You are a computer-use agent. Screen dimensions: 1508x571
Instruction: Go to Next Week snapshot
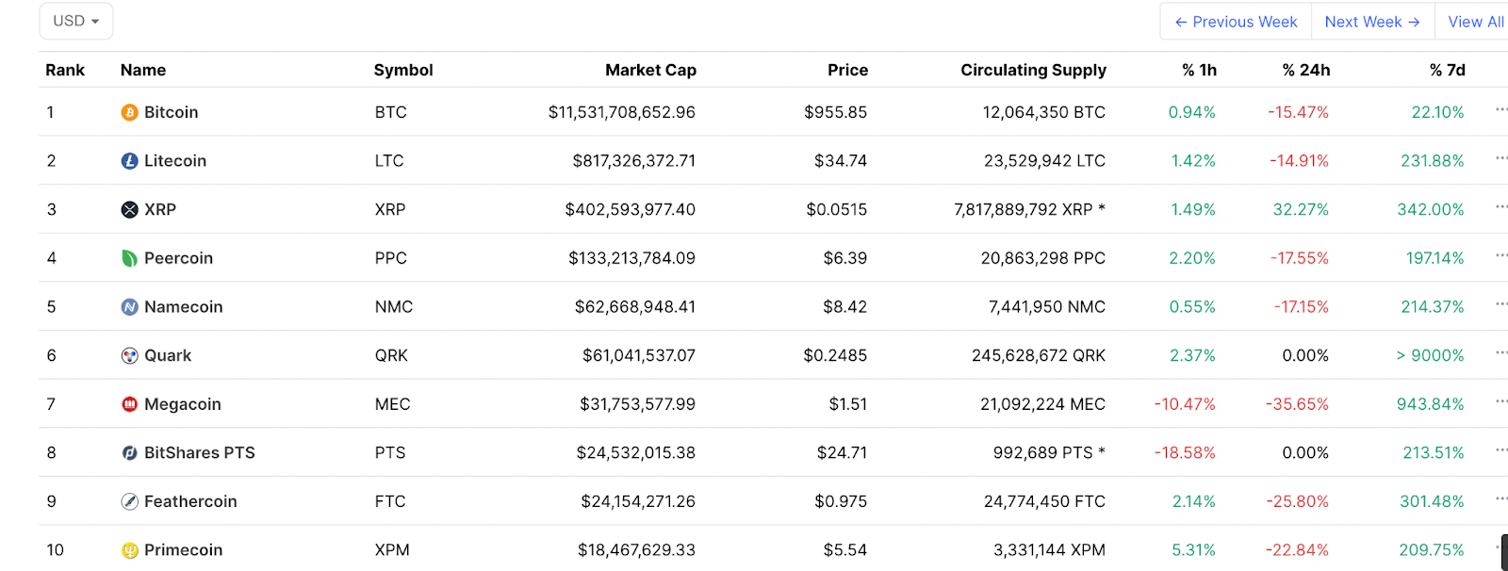click(x=1372, y=22)
